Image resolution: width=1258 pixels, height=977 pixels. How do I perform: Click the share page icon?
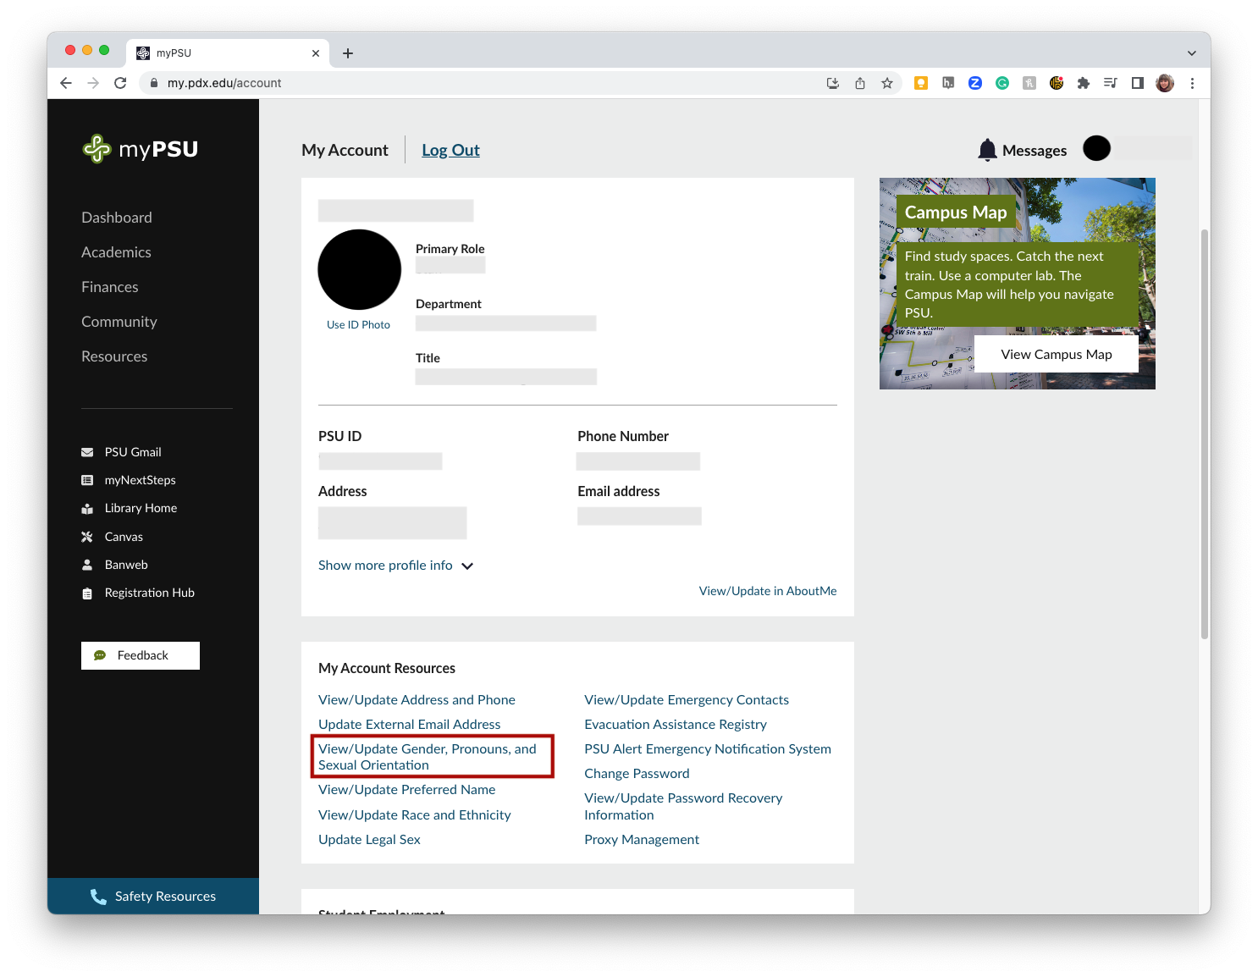(860, 83)
